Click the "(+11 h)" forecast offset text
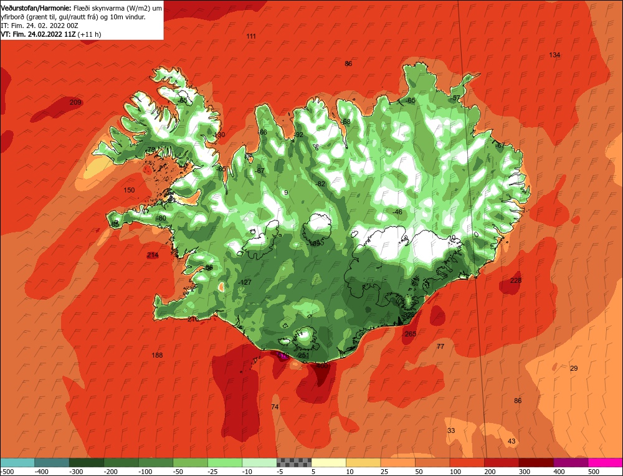Image resolution: width=623 pixels, height=476 pixels. pyautogui.click(x=89, y=34)
